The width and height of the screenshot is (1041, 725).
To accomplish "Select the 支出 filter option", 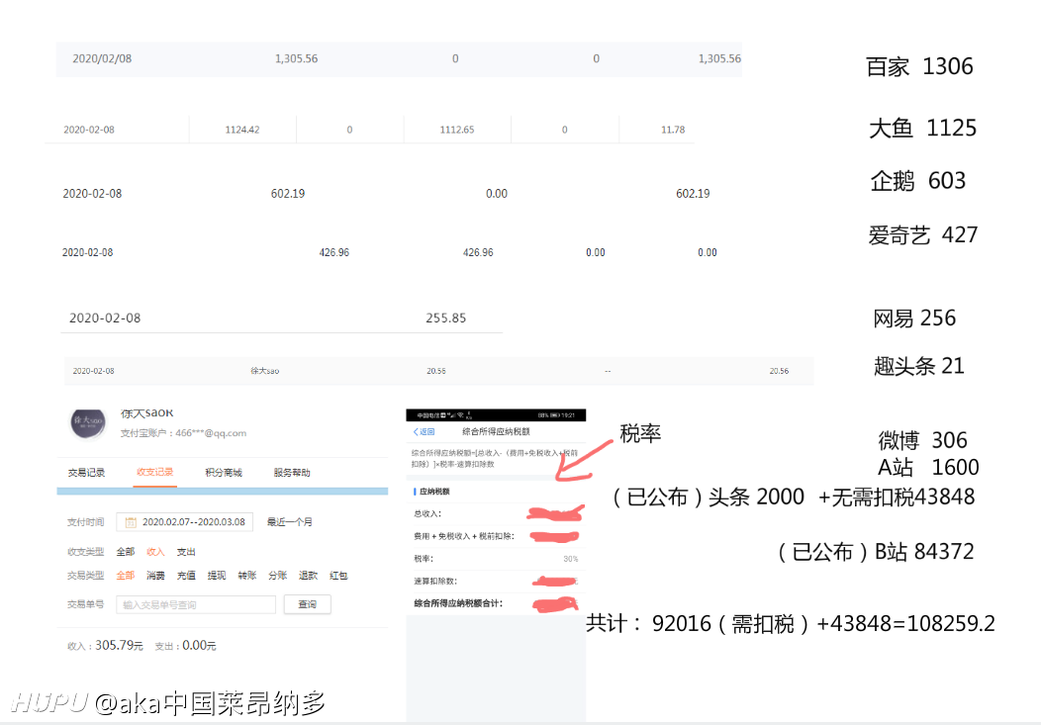I will [x=186, y=552].
